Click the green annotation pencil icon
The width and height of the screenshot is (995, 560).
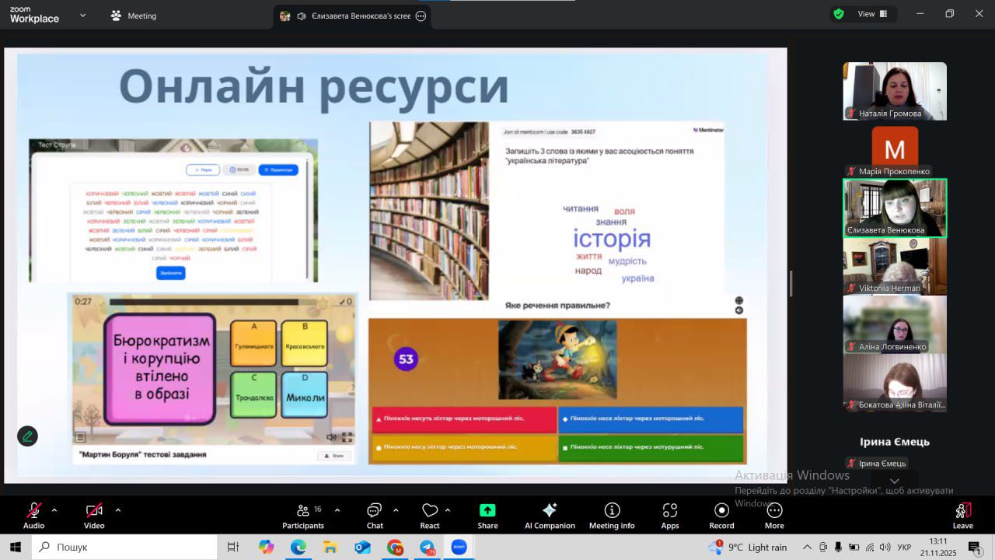click(x=27, y=436)
